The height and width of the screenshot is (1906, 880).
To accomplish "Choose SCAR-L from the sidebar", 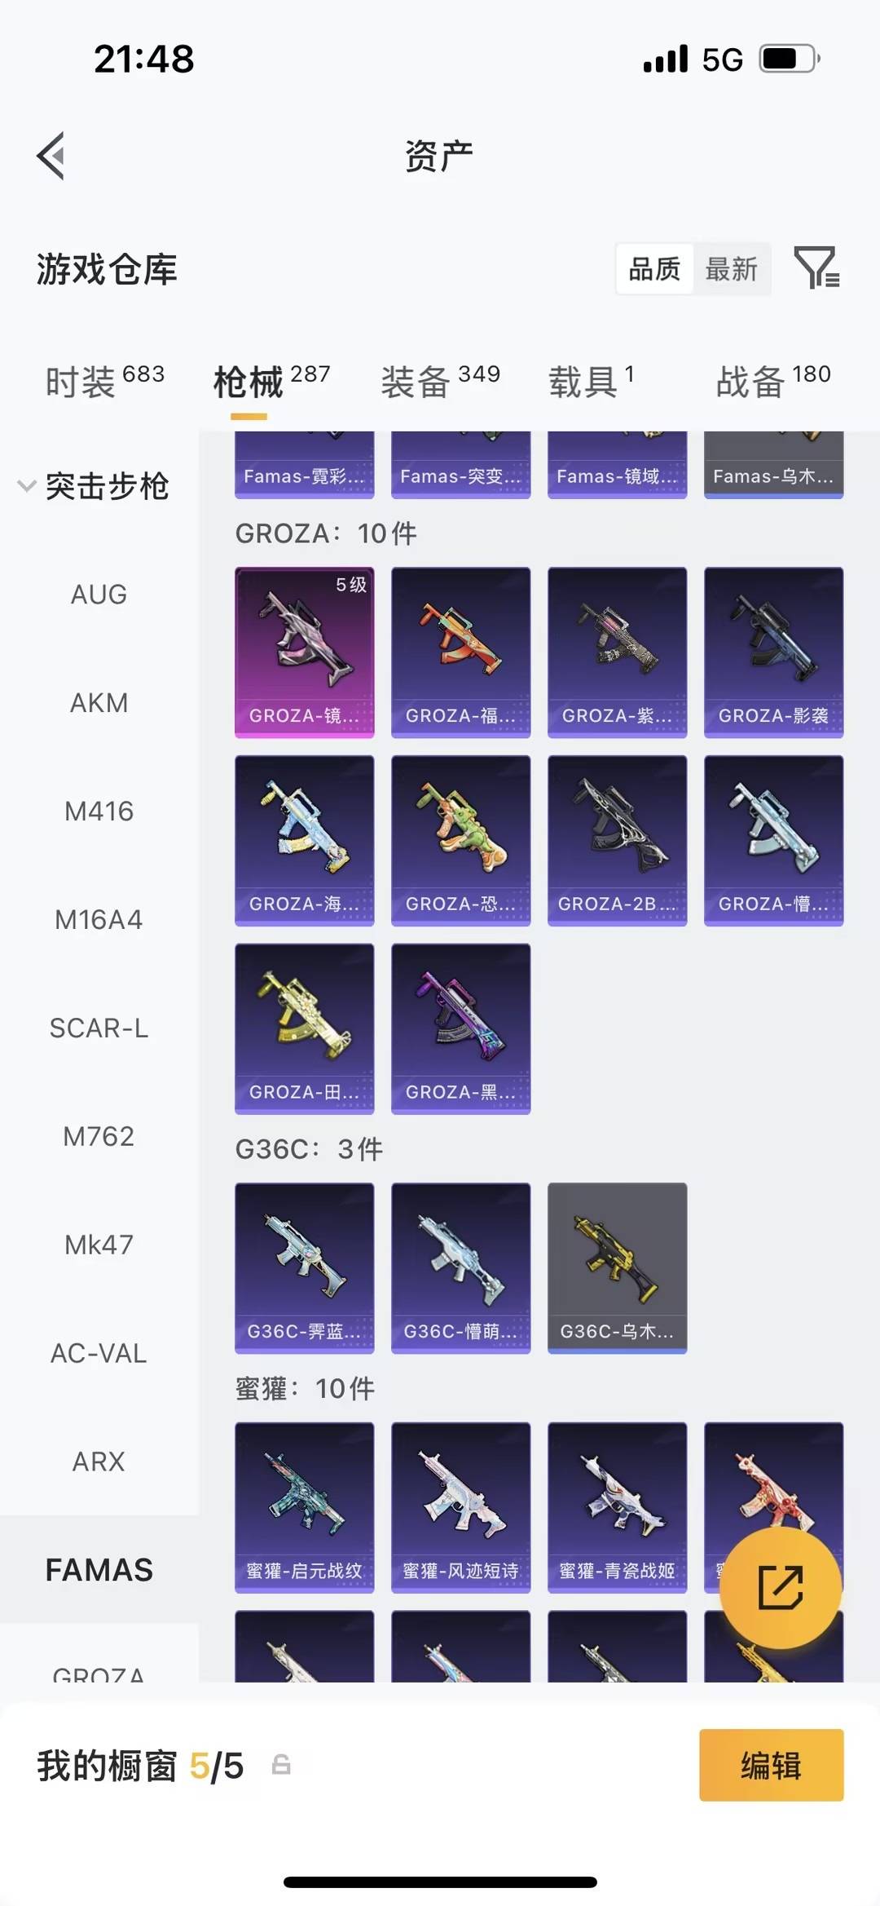I will tap(99, 1028).
